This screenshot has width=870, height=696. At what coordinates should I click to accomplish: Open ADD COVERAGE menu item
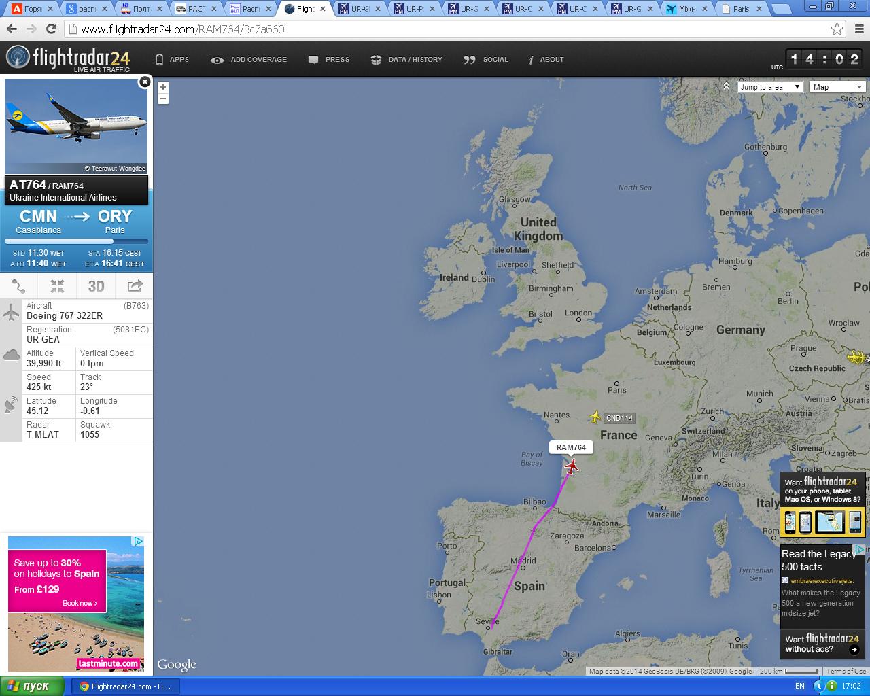(x=249, y=60)
